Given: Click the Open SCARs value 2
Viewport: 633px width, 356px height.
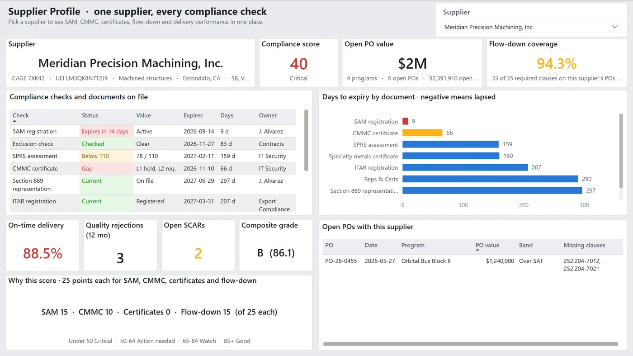Looking at the screenshot, I should (x=198, y=254).
